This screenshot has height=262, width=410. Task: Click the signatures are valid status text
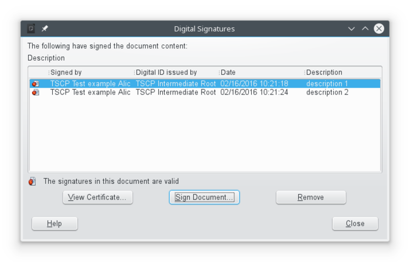[x=111, y=181]
